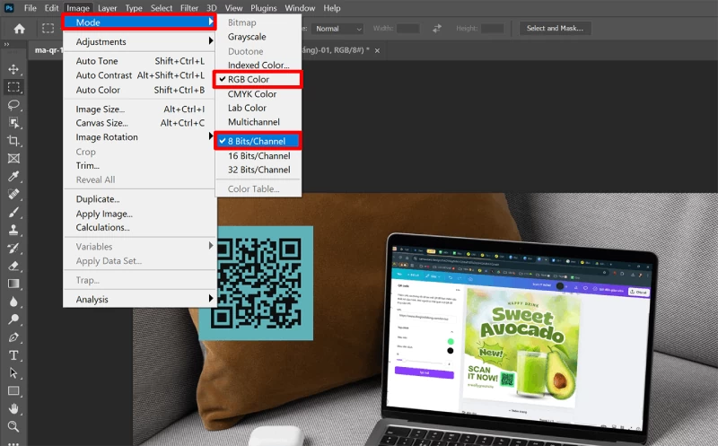Select the Eyedropper tool

13,176
